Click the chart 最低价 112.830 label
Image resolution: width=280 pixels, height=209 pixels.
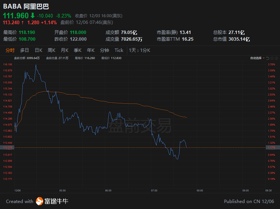pyautogui.click(x=111, y=58)
